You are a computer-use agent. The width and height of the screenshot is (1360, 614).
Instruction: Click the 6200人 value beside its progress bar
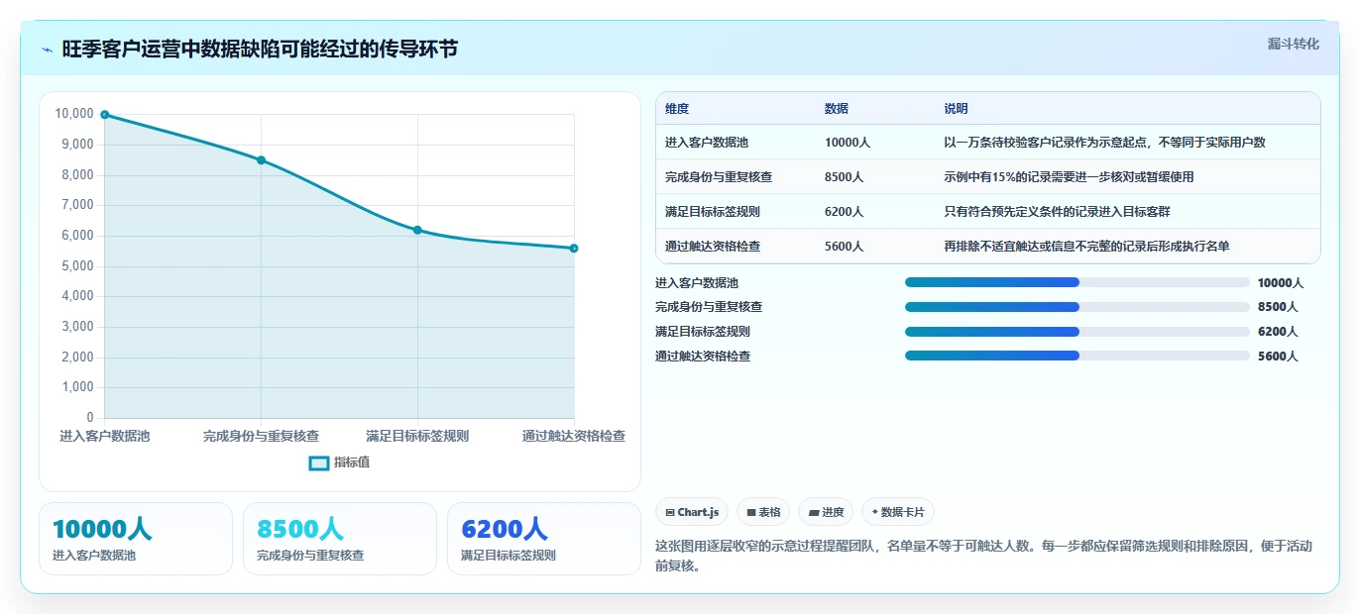[x=1278, y=332]
